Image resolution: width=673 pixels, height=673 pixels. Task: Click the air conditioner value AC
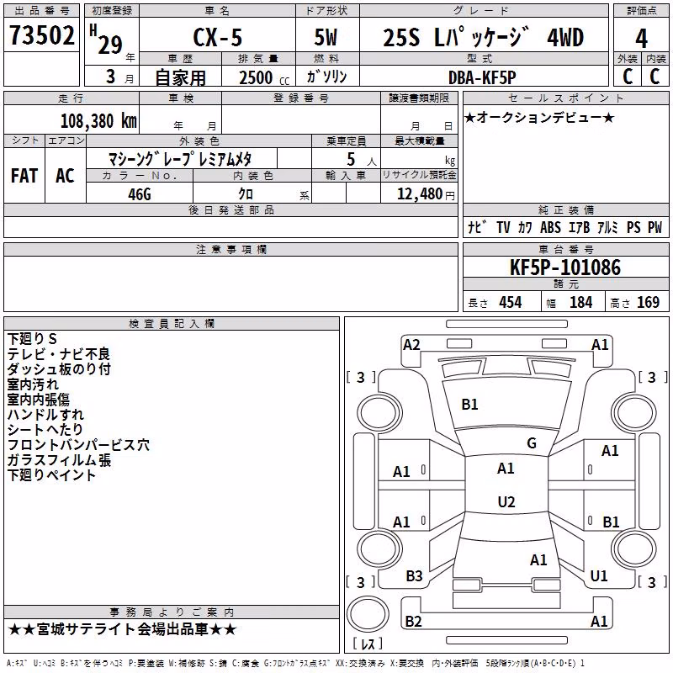point(66,176)
